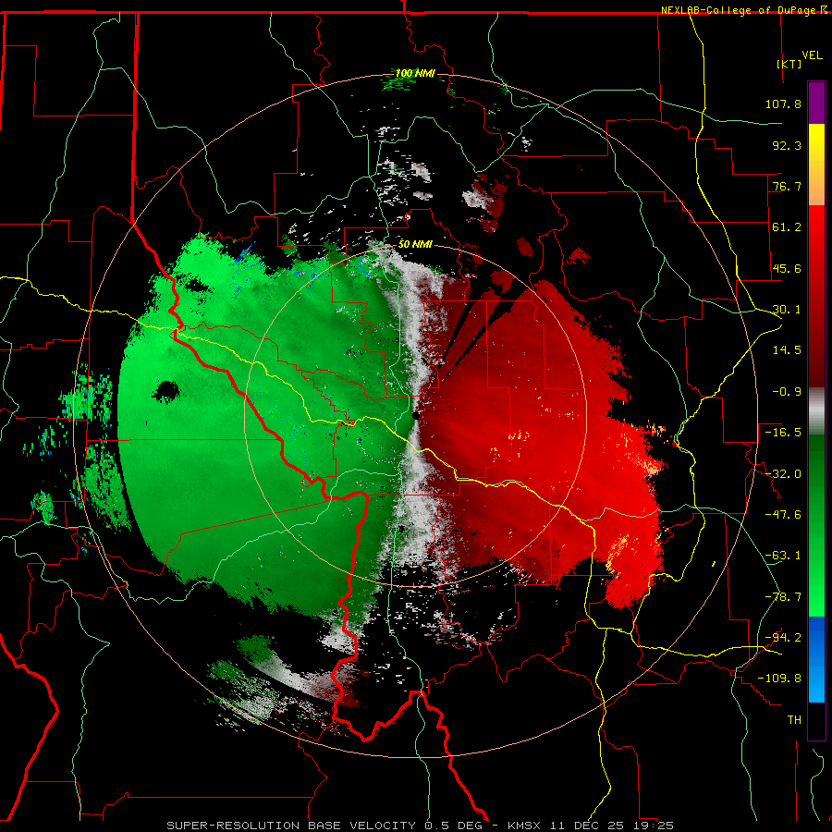Select the -16.5 value on velocity scale
The height and width of the screenshot is (832, 832).
(x=783, y=433)
